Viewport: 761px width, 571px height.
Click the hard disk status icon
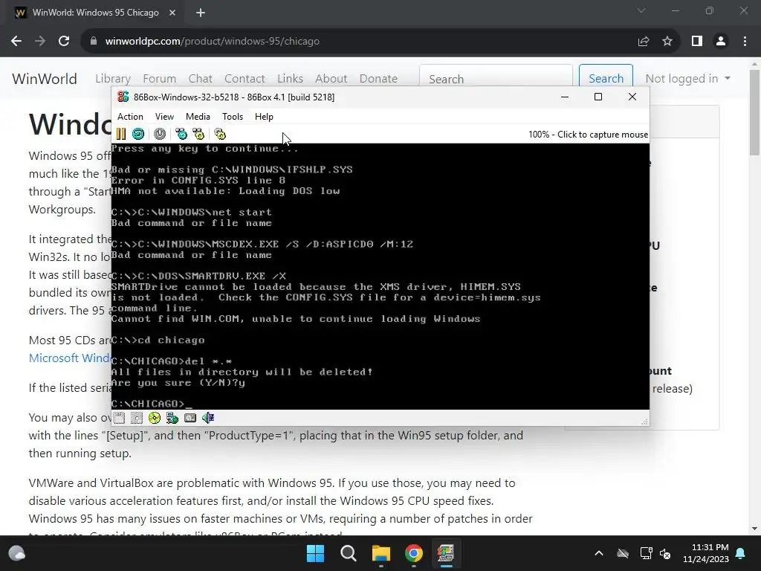click(190, 418)
